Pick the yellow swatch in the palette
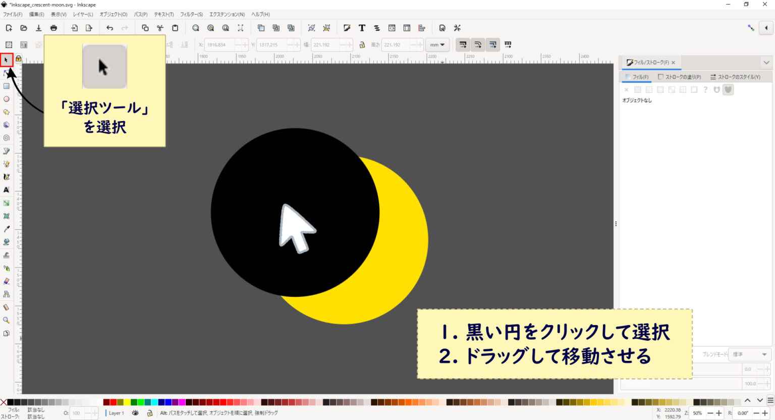Image resolution: width=775 pixels, height=420 pixels. point(127,402)
